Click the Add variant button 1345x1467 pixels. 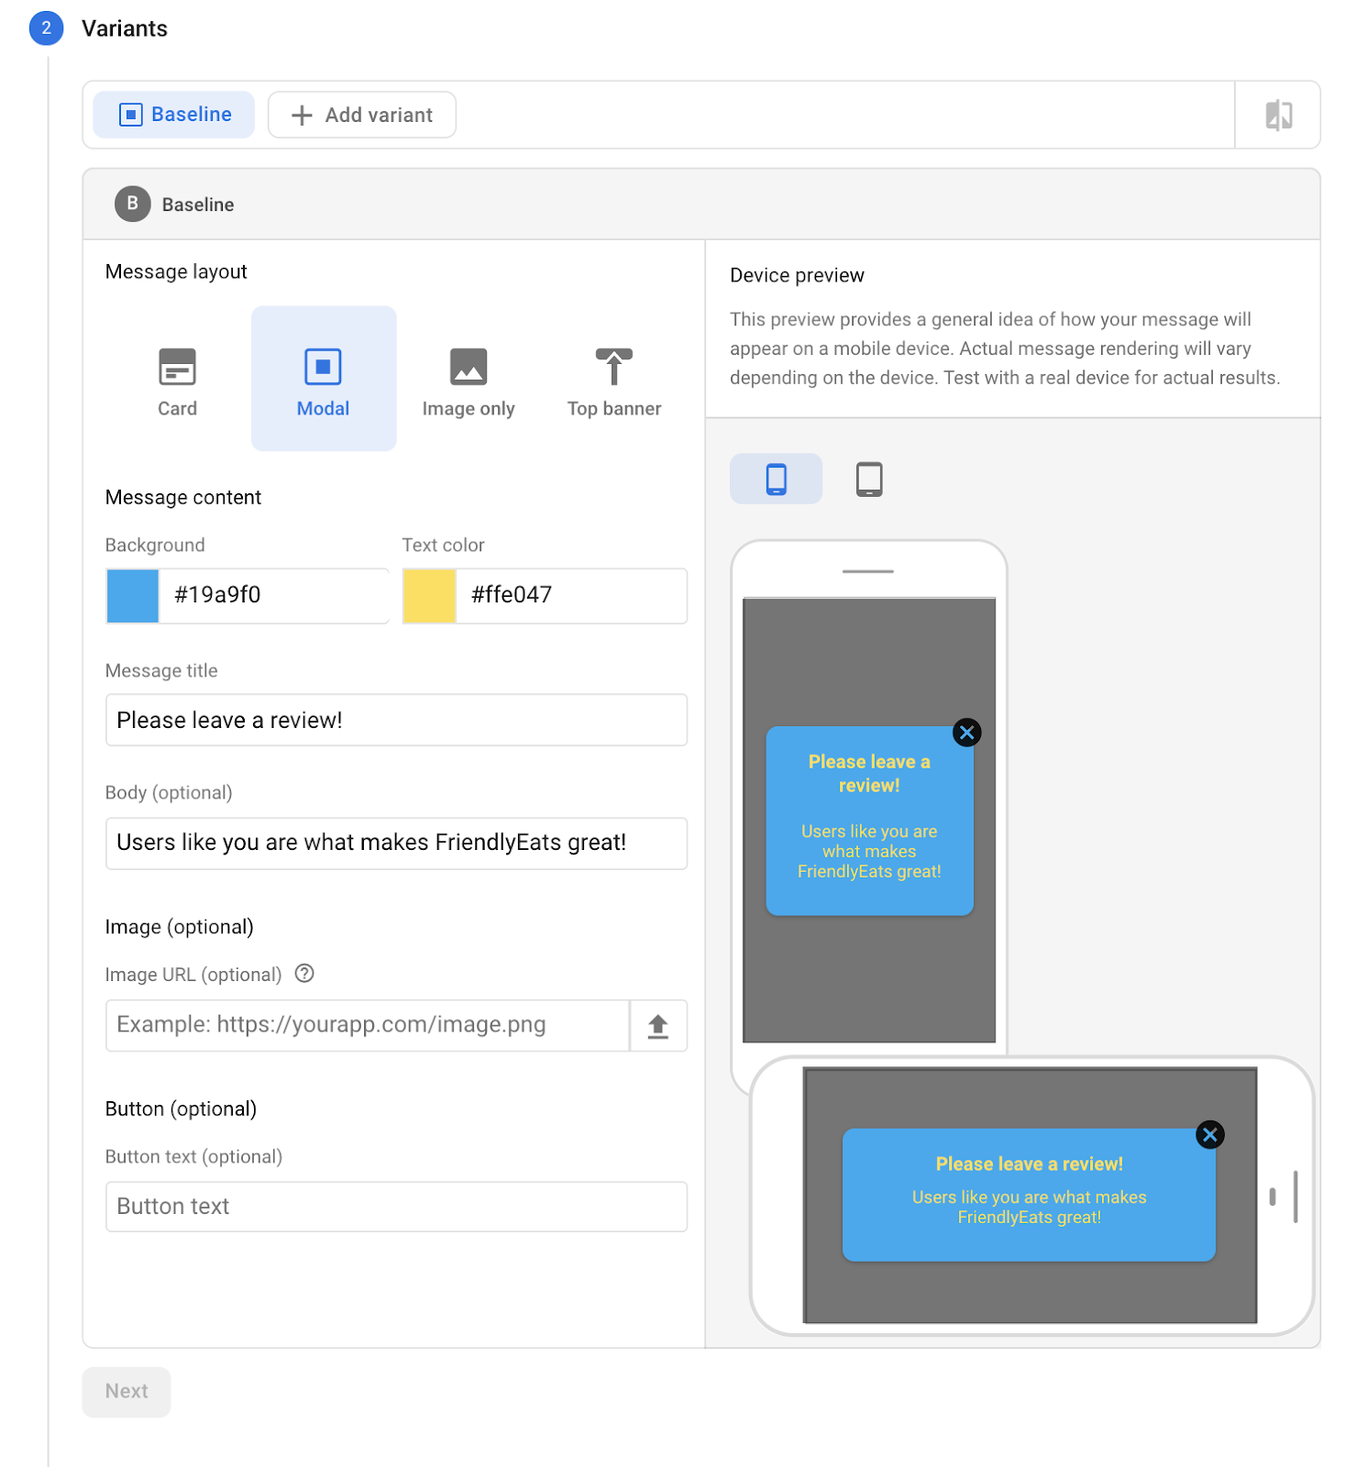(x=361, y=115)
